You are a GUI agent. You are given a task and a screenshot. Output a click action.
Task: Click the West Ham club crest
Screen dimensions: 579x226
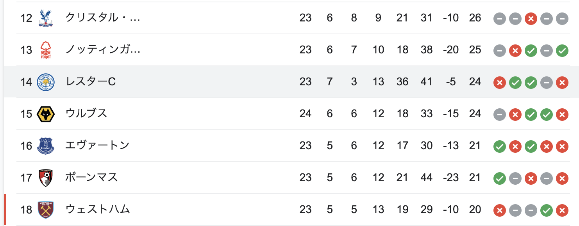click(x=46, y=210)
